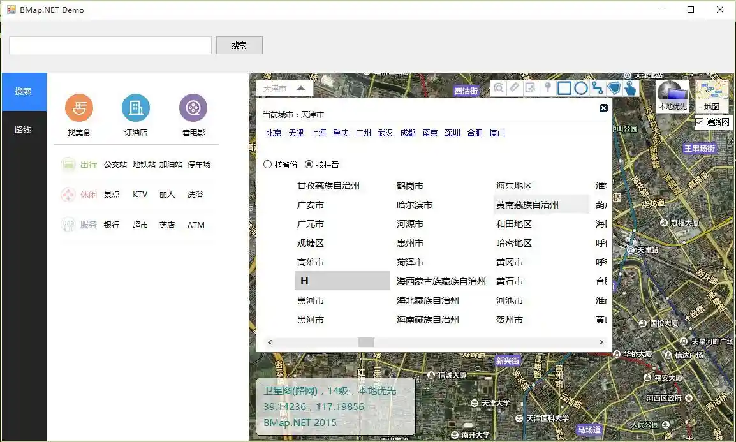Open the 地图 map type selector
The width and height of the screenshot is (736, 442).
pyautogui.click(x=711, y=96)
